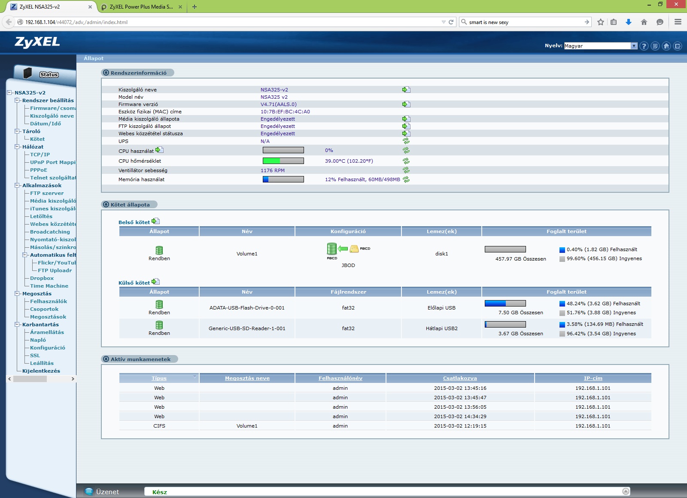Collapse the Rendszer beállítás tree node
Screen dimensions: 687x498
[x=17, y=100]
